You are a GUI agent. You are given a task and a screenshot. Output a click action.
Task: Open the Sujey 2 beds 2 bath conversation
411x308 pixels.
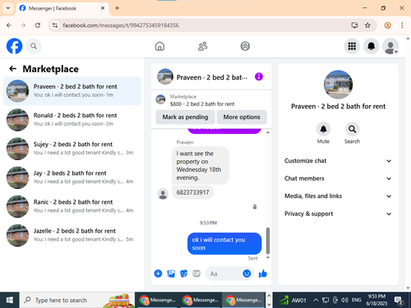tap(72, 149)
